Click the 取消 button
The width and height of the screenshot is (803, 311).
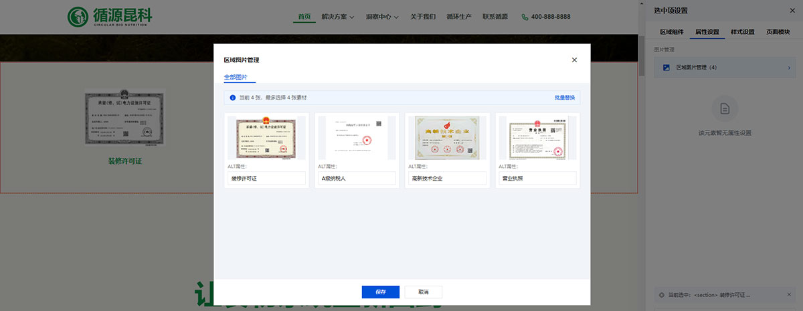point(423,292)
